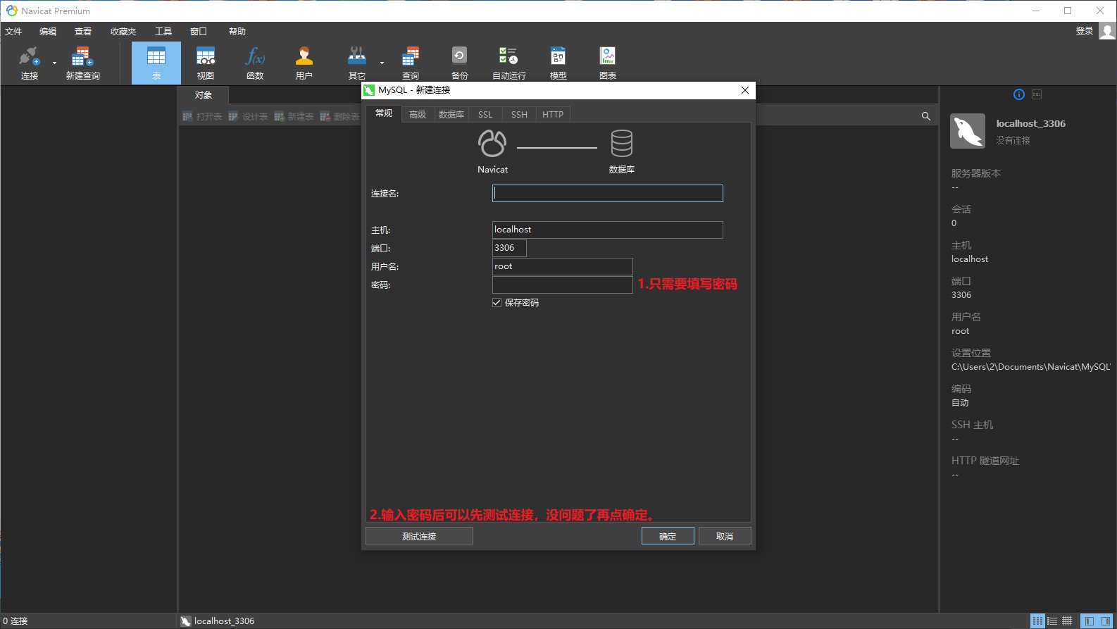1117x629 pixels.
Task: Switch to the 数据库 tab in the dialog
Action: coord(451,115)
